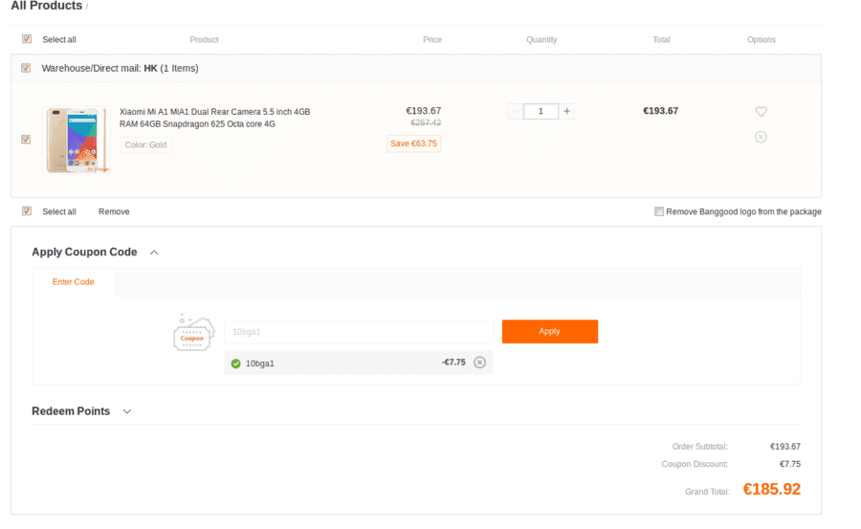Click the Total column header
Viewport: 861px width, 529px height.
[661, 39]
